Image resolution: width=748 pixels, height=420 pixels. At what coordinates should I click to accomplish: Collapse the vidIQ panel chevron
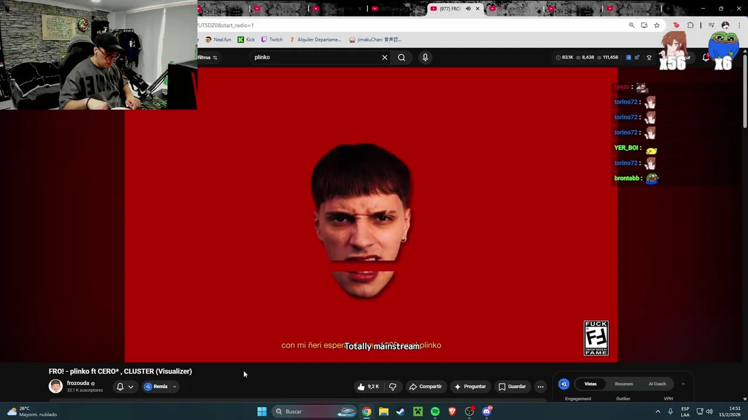coord(683,384)
